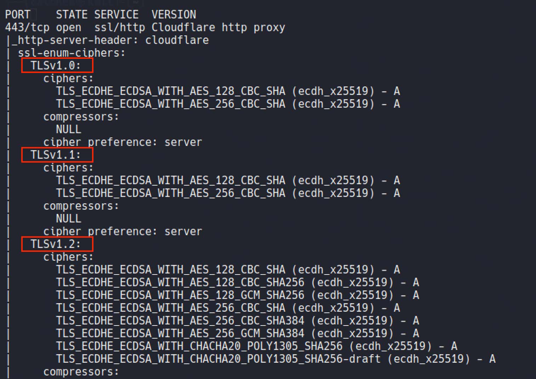Select the 443/tcp port entry
This screenshot has height=379, width=536.
[x=27, y=27]
